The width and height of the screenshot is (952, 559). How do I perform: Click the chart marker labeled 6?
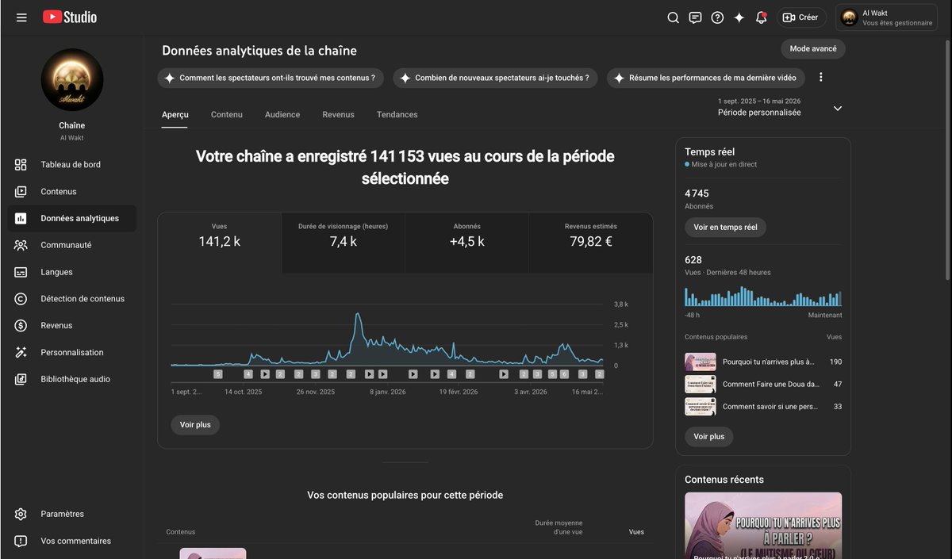(564, 373)
